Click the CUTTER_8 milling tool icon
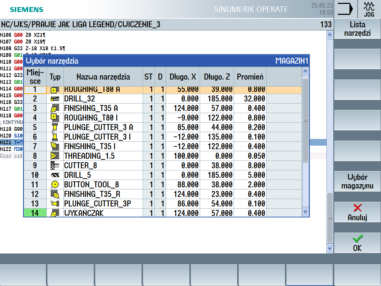Image resolution: width=381 pixels, height=286 pixels. point(55,165)
